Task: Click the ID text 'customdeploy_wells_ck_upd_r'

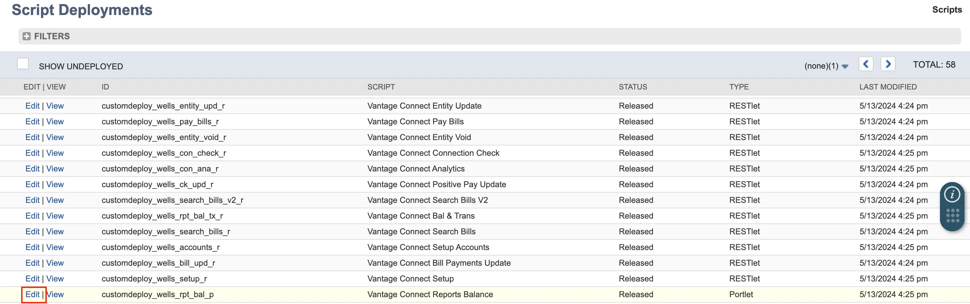Action: (x=157, y=184)
